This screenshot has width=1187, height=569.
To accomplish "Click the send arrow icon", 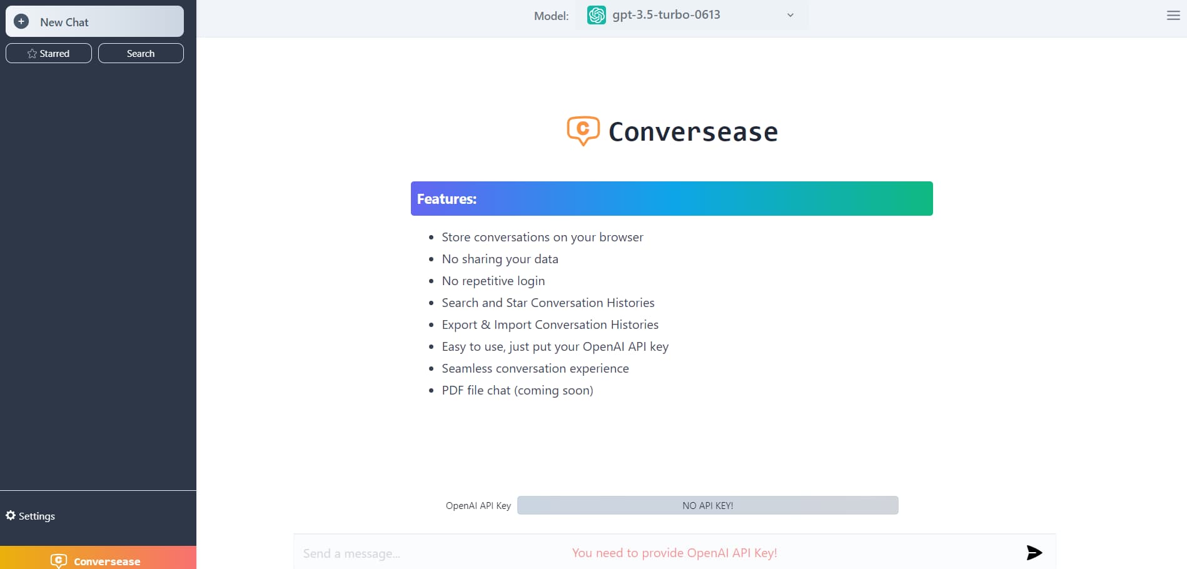I will pos(1034,552).
